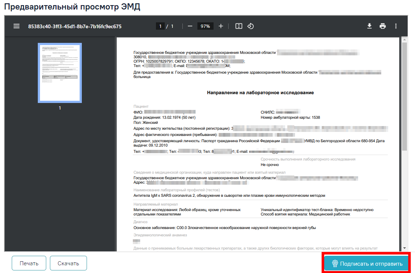This screenshot has width=415, height=273.
Task: Click Номер амбулаторной карты: 1538 text
Action: [290, 117]
